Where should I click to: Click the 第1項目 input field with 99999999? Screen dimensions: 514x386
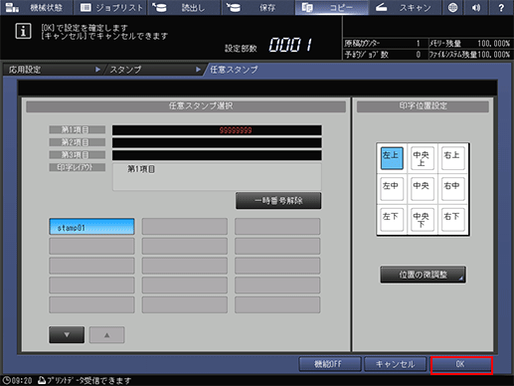pos(217,130)
